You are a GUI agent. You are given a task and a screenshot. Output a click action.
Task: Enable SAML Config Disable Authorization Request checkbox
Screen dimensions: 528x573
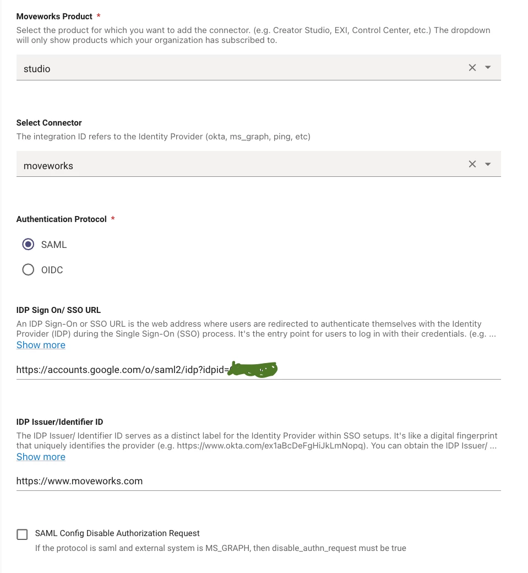22,534
